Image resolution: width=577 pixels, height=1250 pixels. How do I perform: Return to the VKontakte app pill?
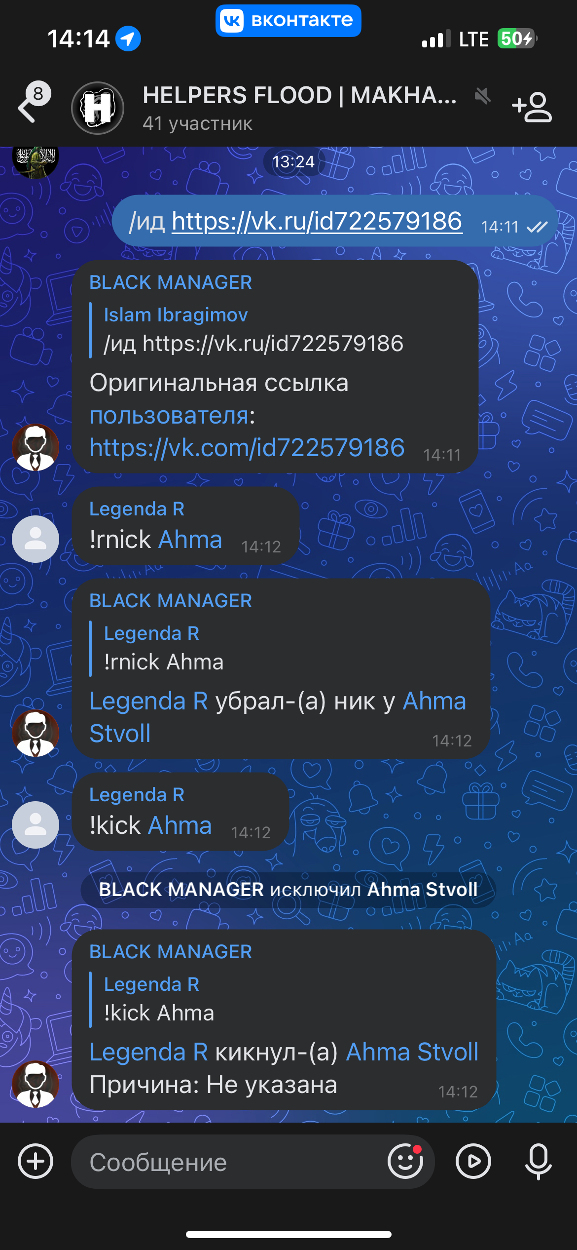click(288, 21)
